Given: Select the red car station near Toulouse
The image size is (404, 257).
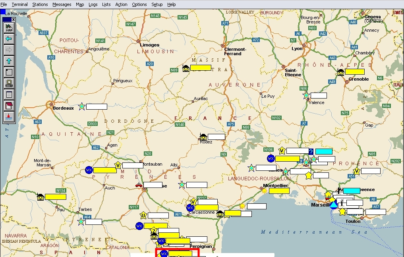Looking at the screenshot, I should (138, 185).
